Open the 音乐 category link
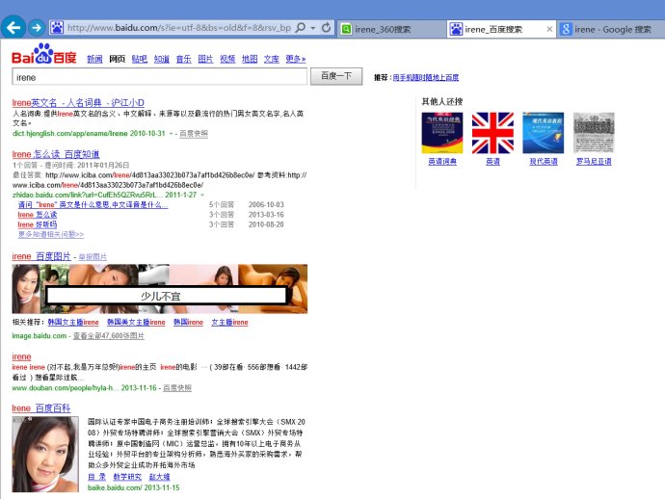 [183, 59]
